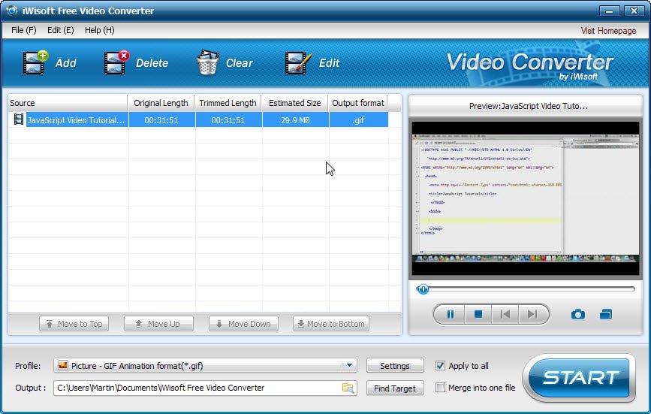Toggle the Apply to all checkbox

click(440, 365)
